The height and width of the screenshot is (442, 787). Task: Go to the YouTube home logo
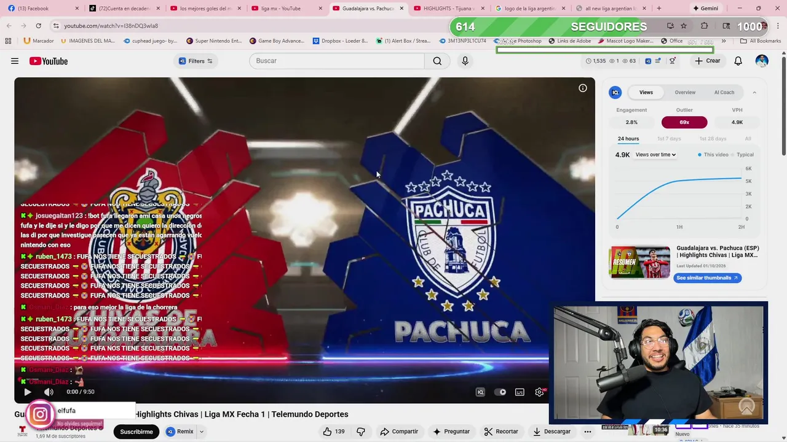(x=49, y=61)
